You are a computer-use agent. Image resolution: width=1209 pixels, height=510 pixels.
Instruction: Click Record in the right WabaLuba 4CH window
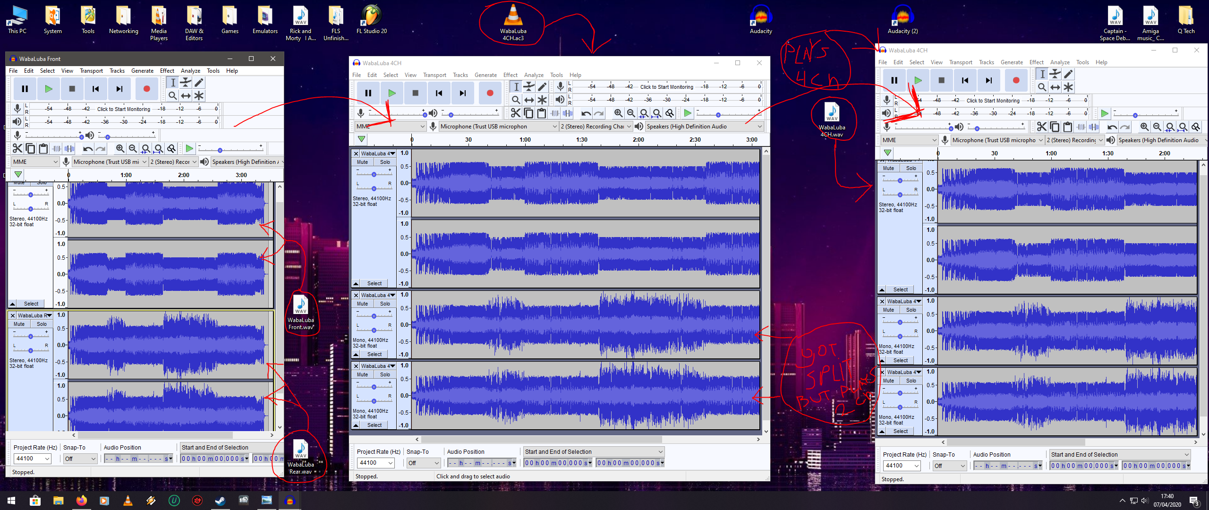(x=1016, y=80)
